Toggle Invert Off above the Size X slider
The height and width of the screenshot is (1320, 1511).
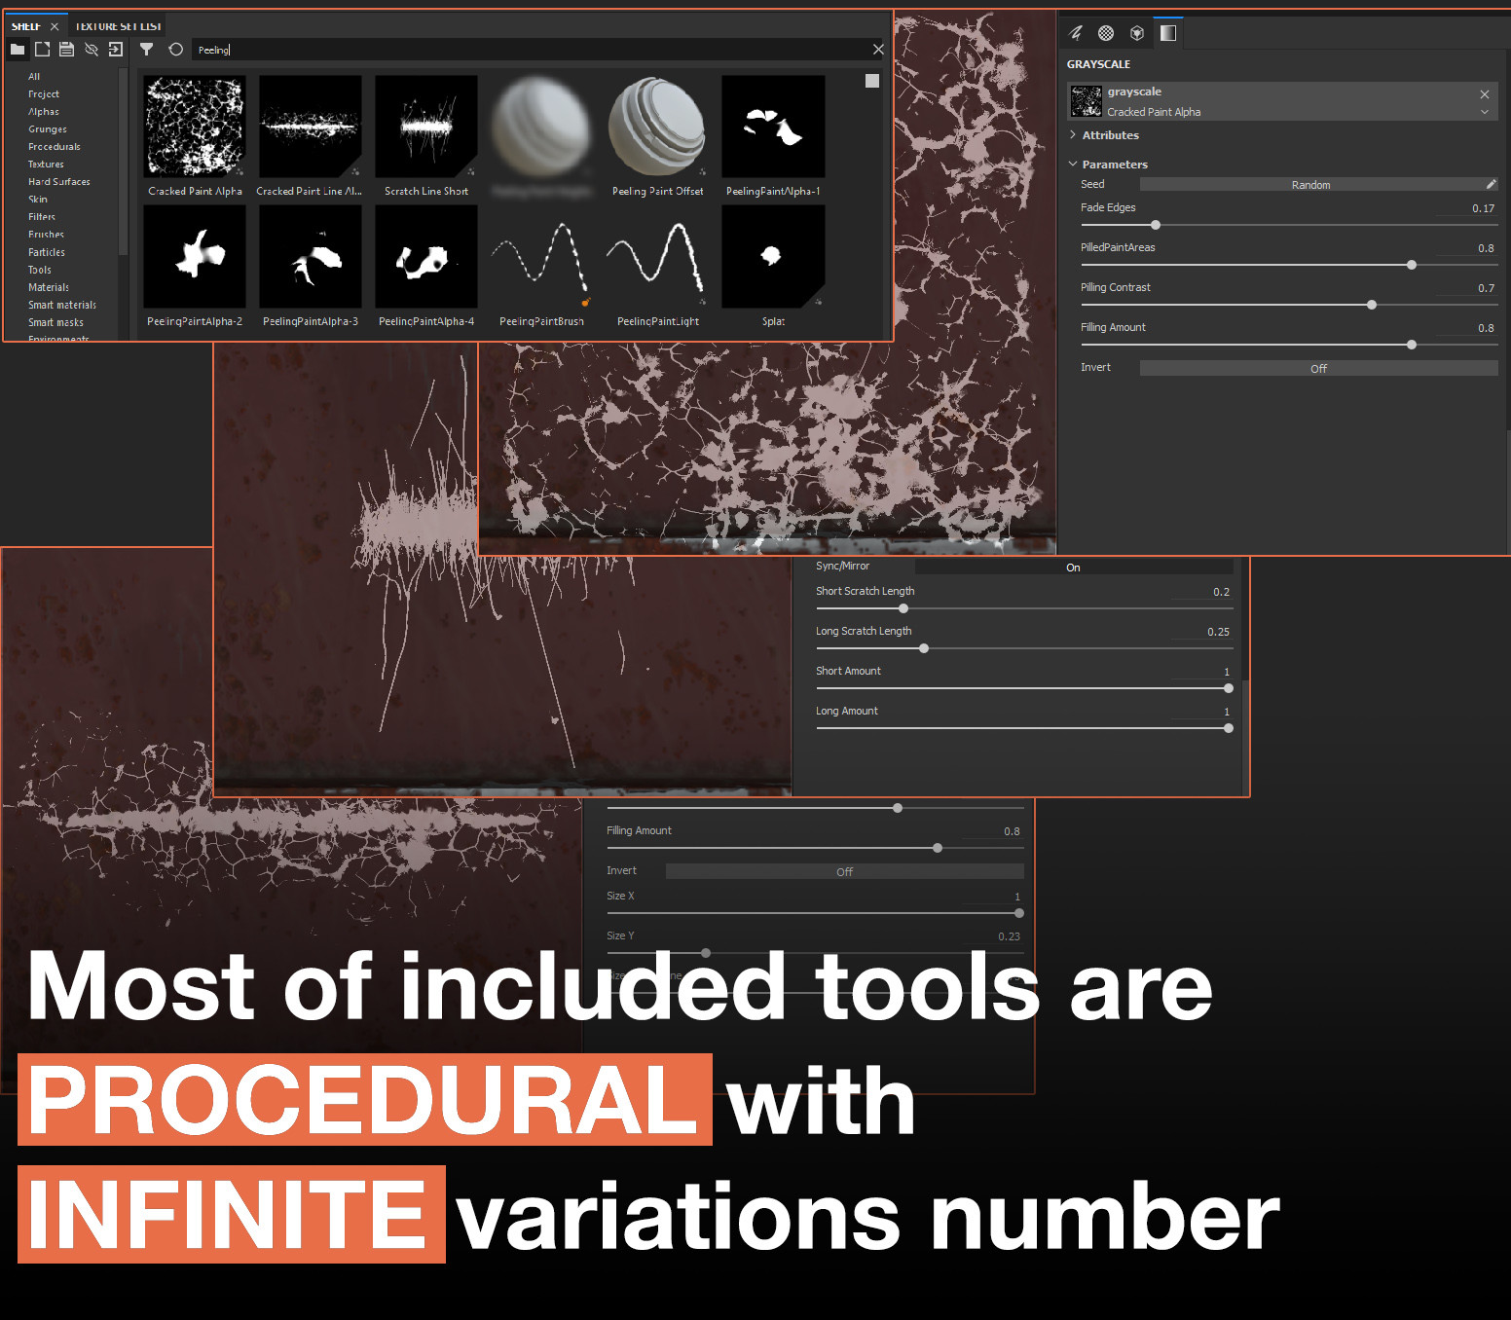point(844,871)
